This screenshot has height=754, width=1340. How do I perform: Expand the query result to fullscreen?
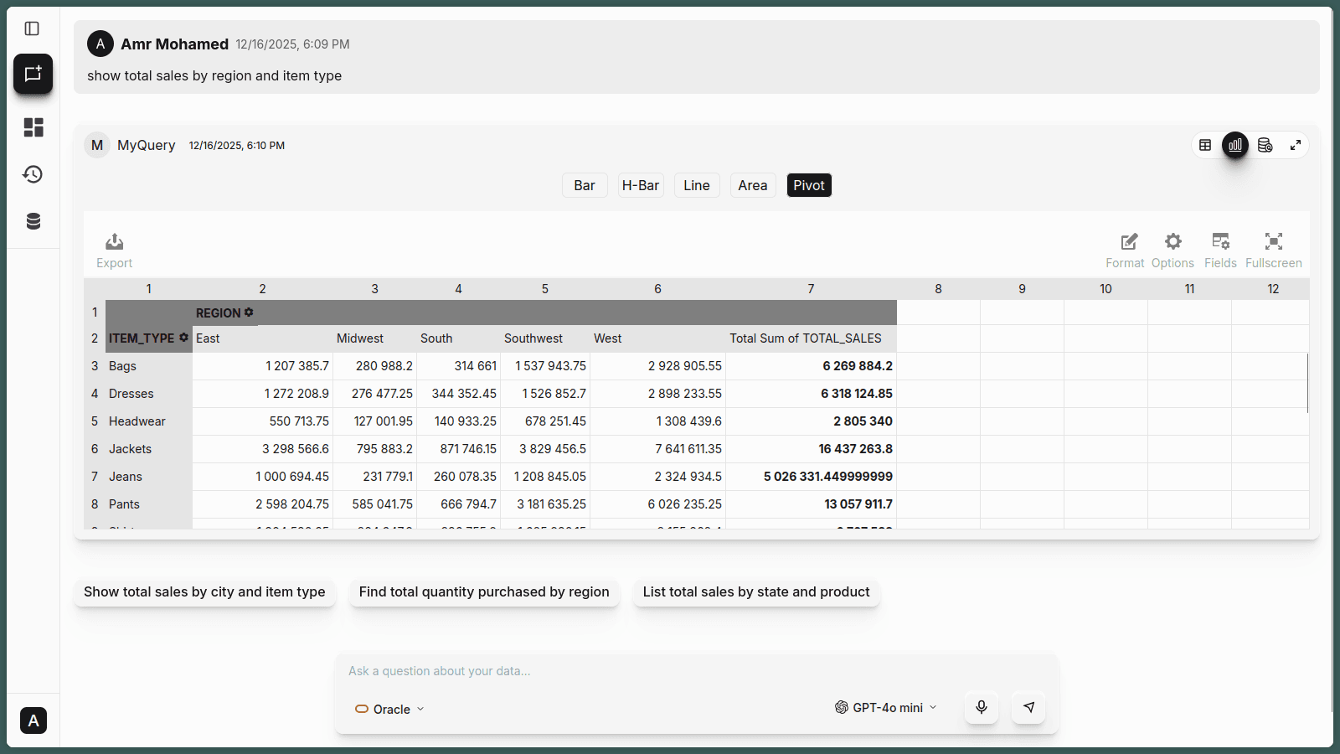click(1296, 144)
